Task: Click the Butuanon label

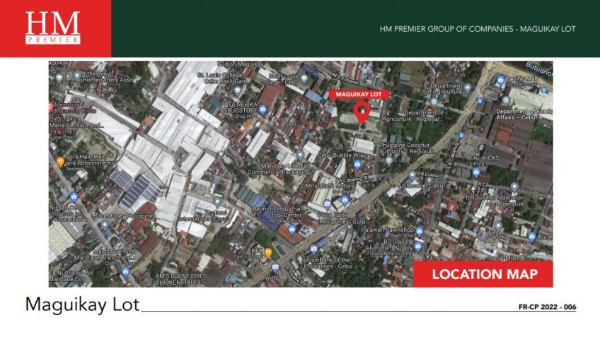Action: tap(538, 69)
